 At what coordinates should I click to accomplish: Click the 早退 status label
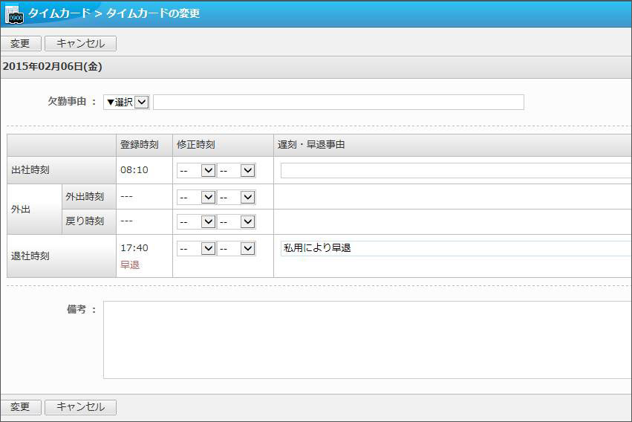click(130, 264)
